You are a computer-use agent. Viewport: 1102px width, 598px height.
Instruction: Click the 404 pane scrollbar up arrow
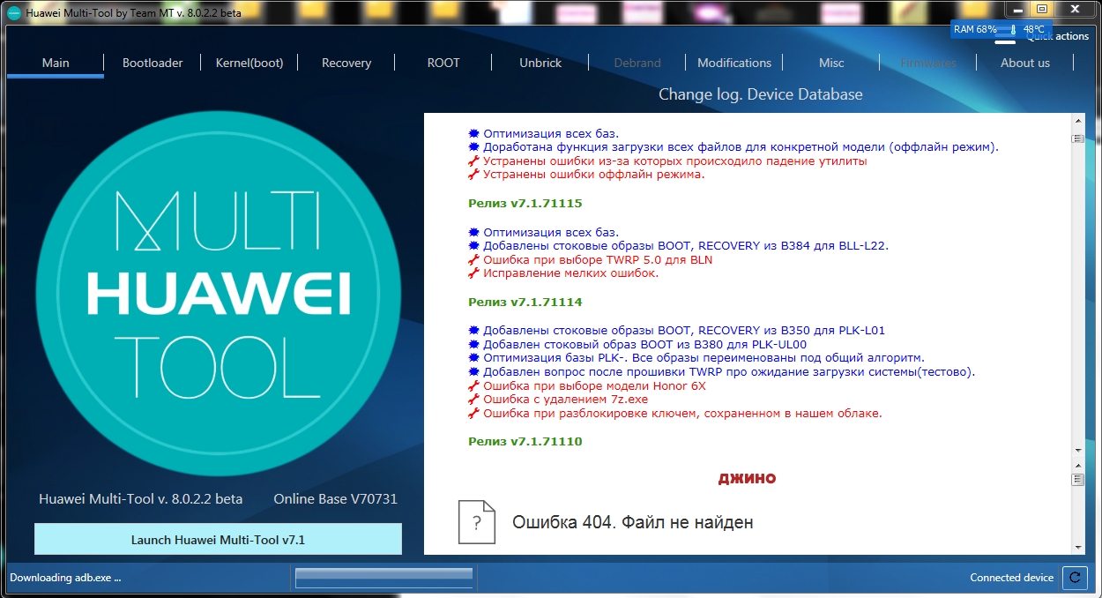1077,466
